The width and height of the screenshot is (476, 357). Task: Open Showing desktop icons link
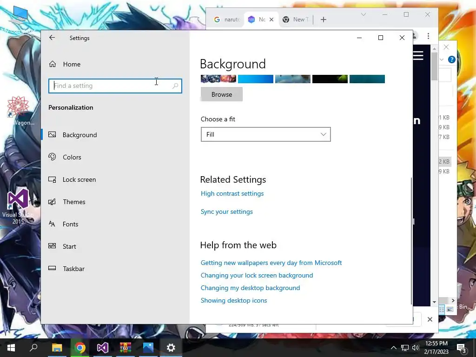(234, 301)
